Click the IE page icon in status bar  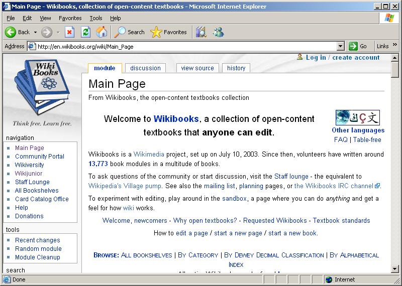tap(7, 279)
